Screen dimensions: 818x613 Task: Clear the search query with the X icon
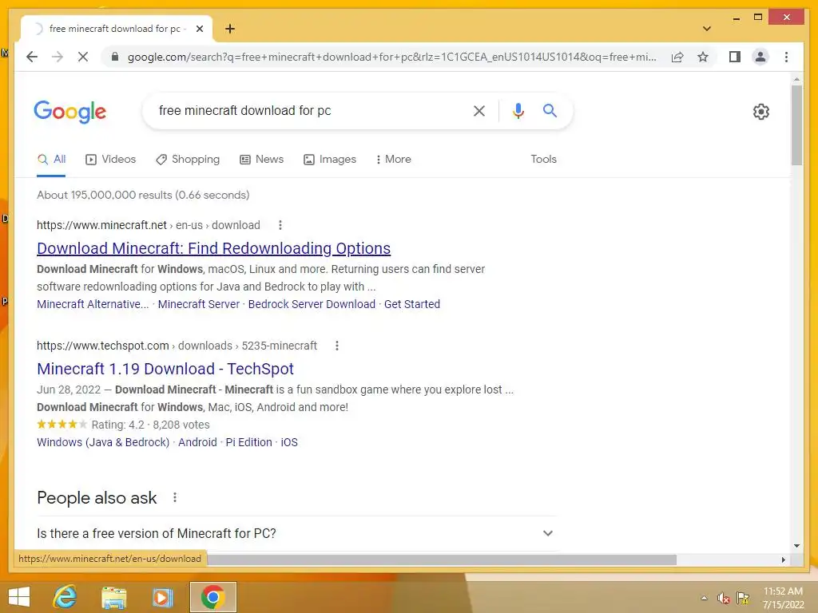click(479, 110)
